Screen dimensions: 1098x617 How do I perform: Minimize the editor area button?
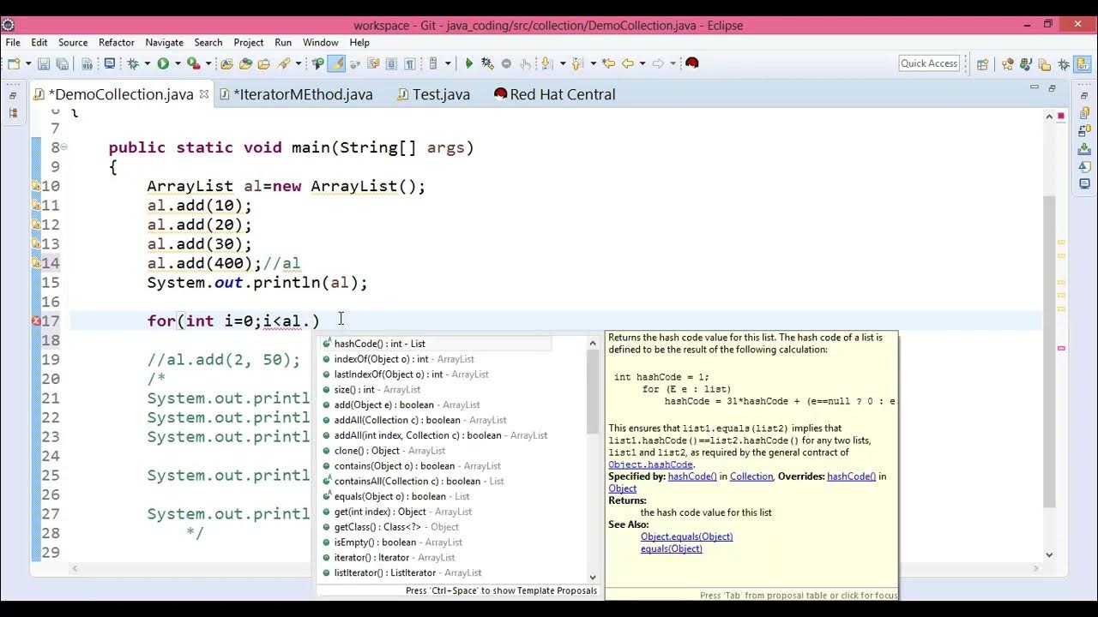[1034, 87]
